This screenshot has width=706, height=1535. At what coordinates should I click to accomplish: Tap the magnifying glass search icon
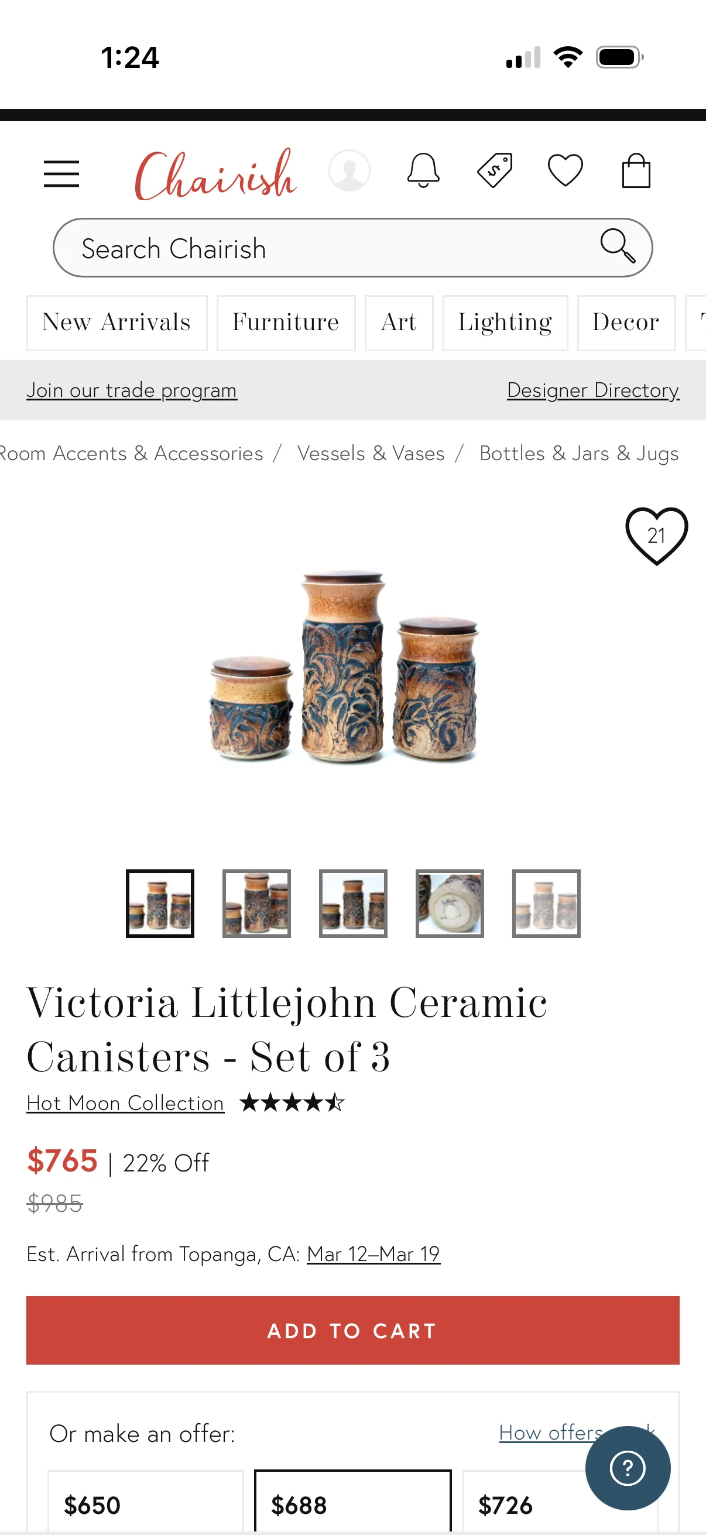click(617, 245)
